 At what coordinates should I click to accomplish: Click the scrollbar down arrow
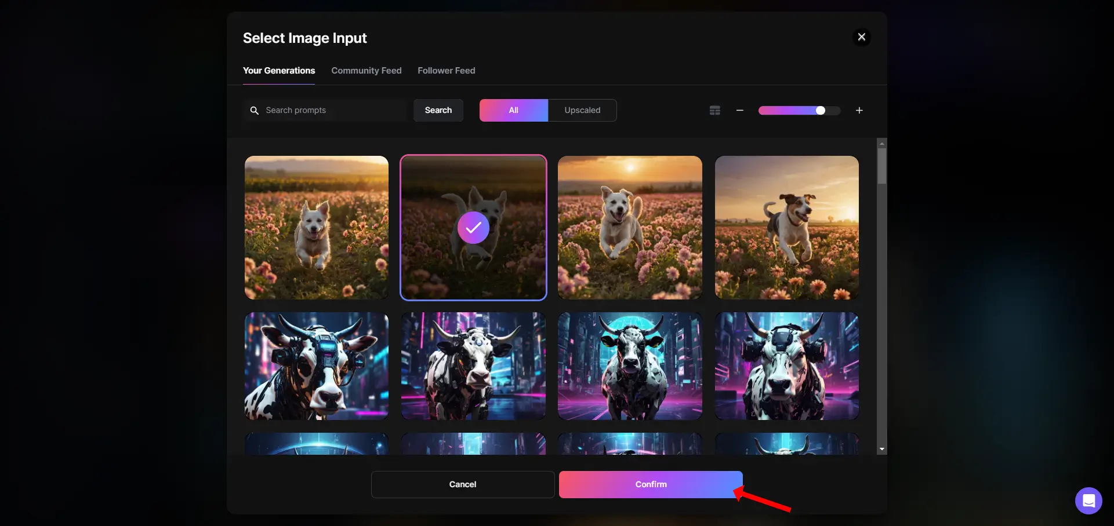[x=881, y=449]
